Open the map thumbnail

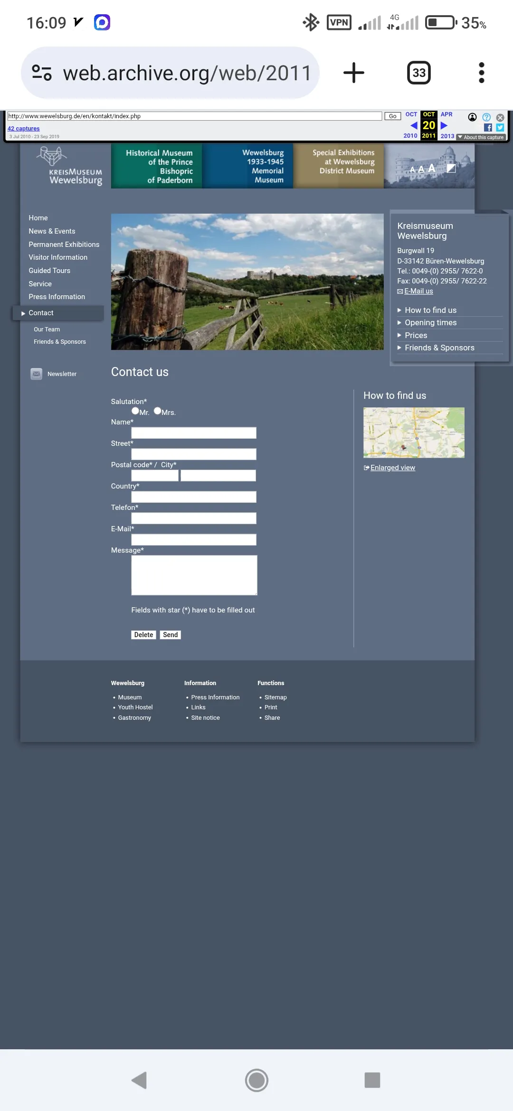(x=414, y=433)
